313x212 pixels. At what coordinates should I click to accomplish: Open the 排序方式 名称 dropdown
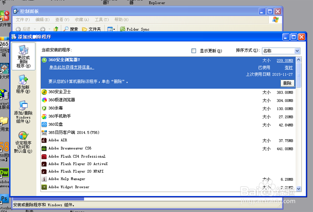click(x=297, y=51)
